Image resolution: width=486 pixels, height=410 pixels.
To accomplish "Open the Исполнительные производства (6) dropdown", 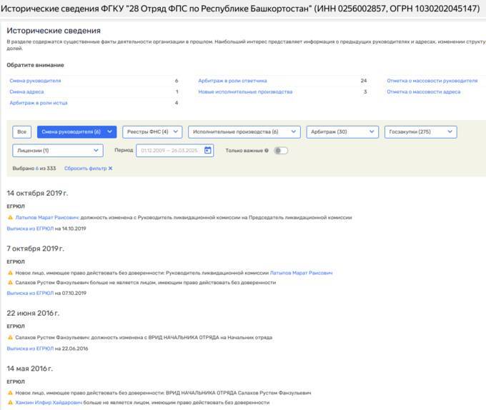I will point(244,131).
